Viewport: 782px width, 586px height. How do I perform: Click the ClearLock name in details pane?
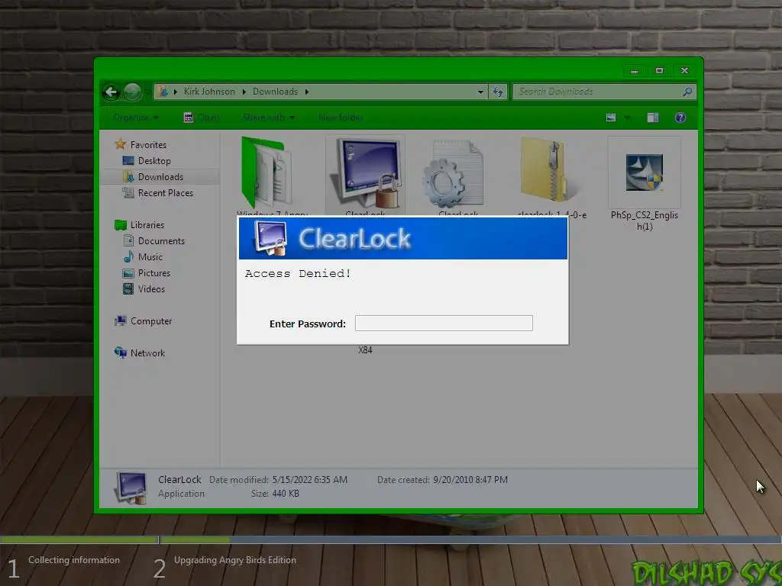[179, 479]
